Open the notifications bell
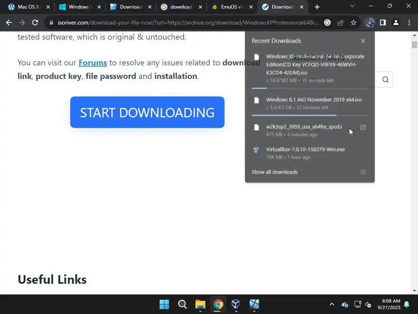Image resolution: width=418 pixels, height=314 pixels. point(407,304)
